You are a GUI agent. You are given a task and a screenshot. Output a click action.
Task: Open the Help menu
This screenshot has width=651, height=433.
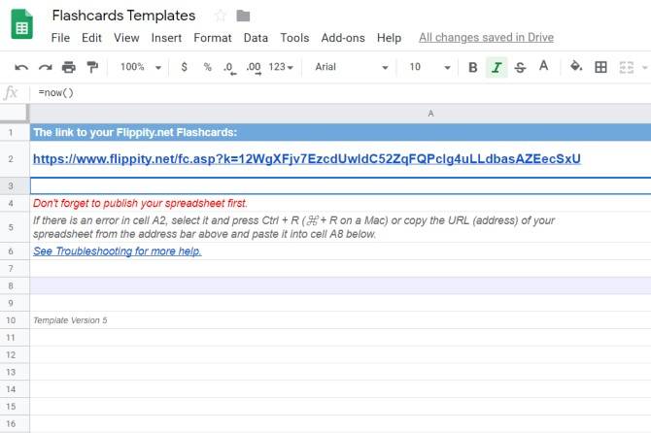tap(389, 38)
